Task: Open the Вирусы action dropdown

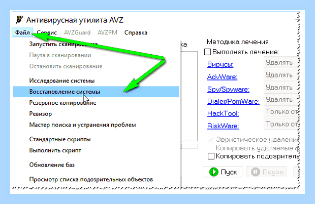Action: 281,62
